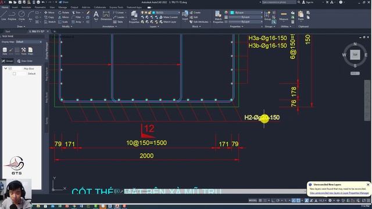
Task: Expand the Modify panel flyout
Action: point(67,27)
